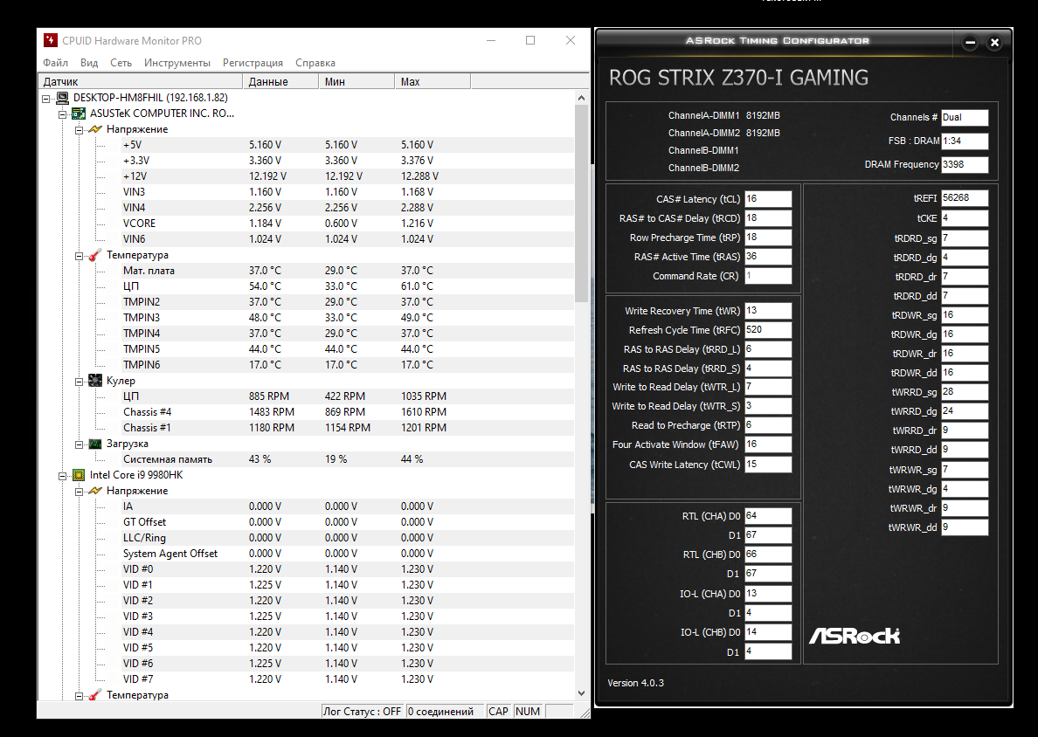Collapse the ASUSTeK COMPUTER INC. node
1038x737 pixels.
(62, 114)
